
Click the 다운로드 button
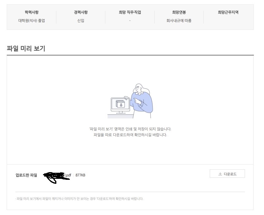click(x=227, y=174)
